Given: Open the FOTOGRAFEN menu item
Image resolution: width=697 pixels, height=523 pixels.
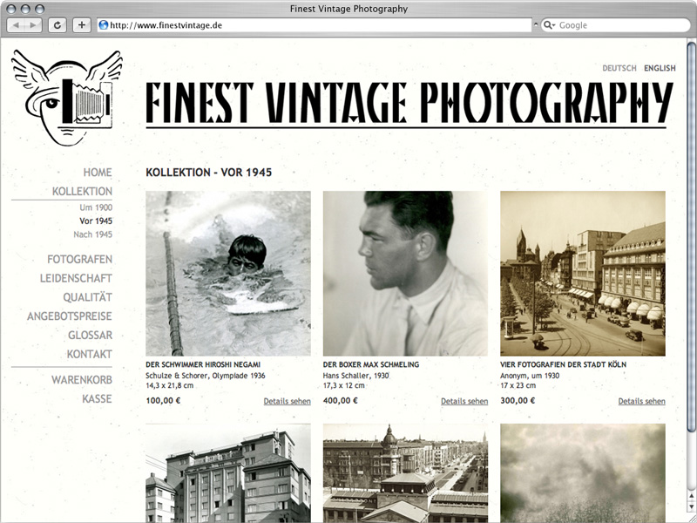Looking at the screenshot, I should (x=79, y=259).
